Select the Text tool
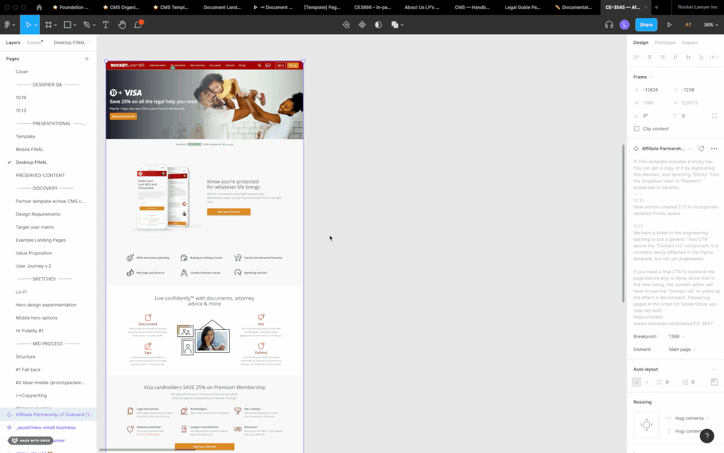724x453 pixels. (106, 25)
